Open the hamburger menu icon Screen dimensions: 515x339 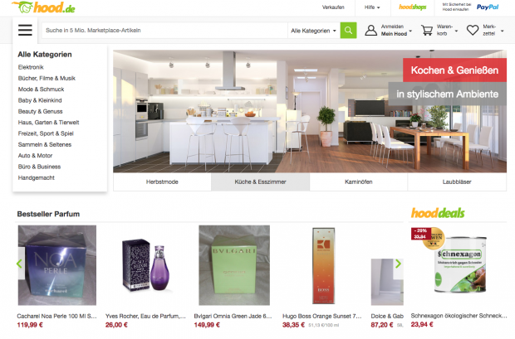coord(25,30)
